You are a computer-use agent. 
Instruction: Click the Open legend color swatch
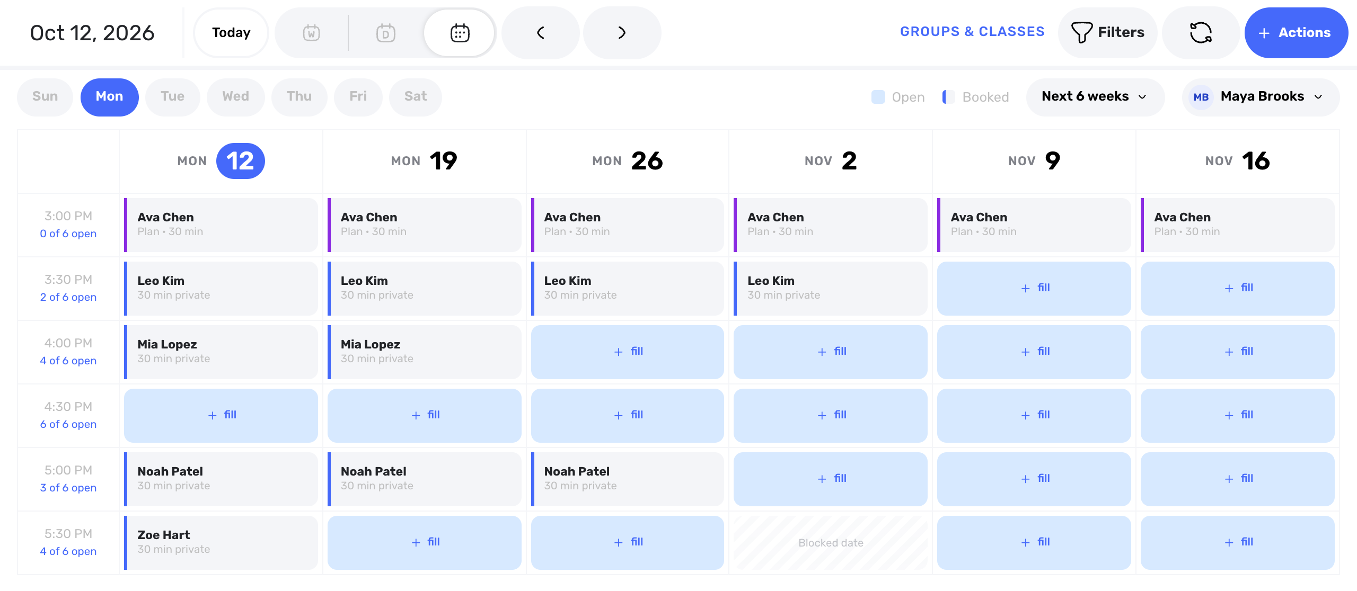(878, 97)
